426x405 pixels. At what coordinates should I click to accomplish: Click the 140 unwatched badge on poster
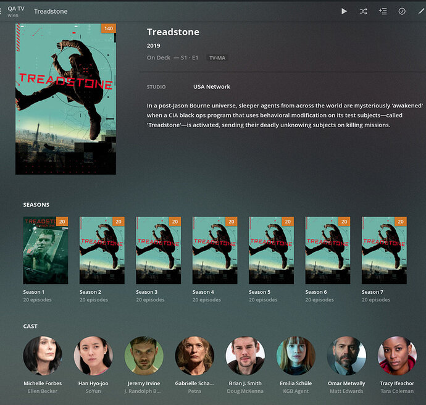[109, 28]
